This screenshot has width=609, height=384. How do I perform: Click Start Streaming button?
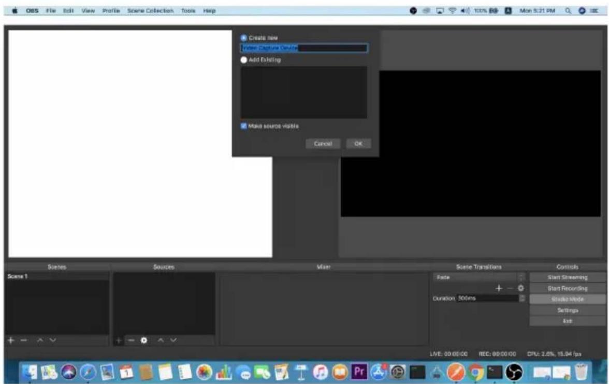pyautogui.click(x=568, y=277)
